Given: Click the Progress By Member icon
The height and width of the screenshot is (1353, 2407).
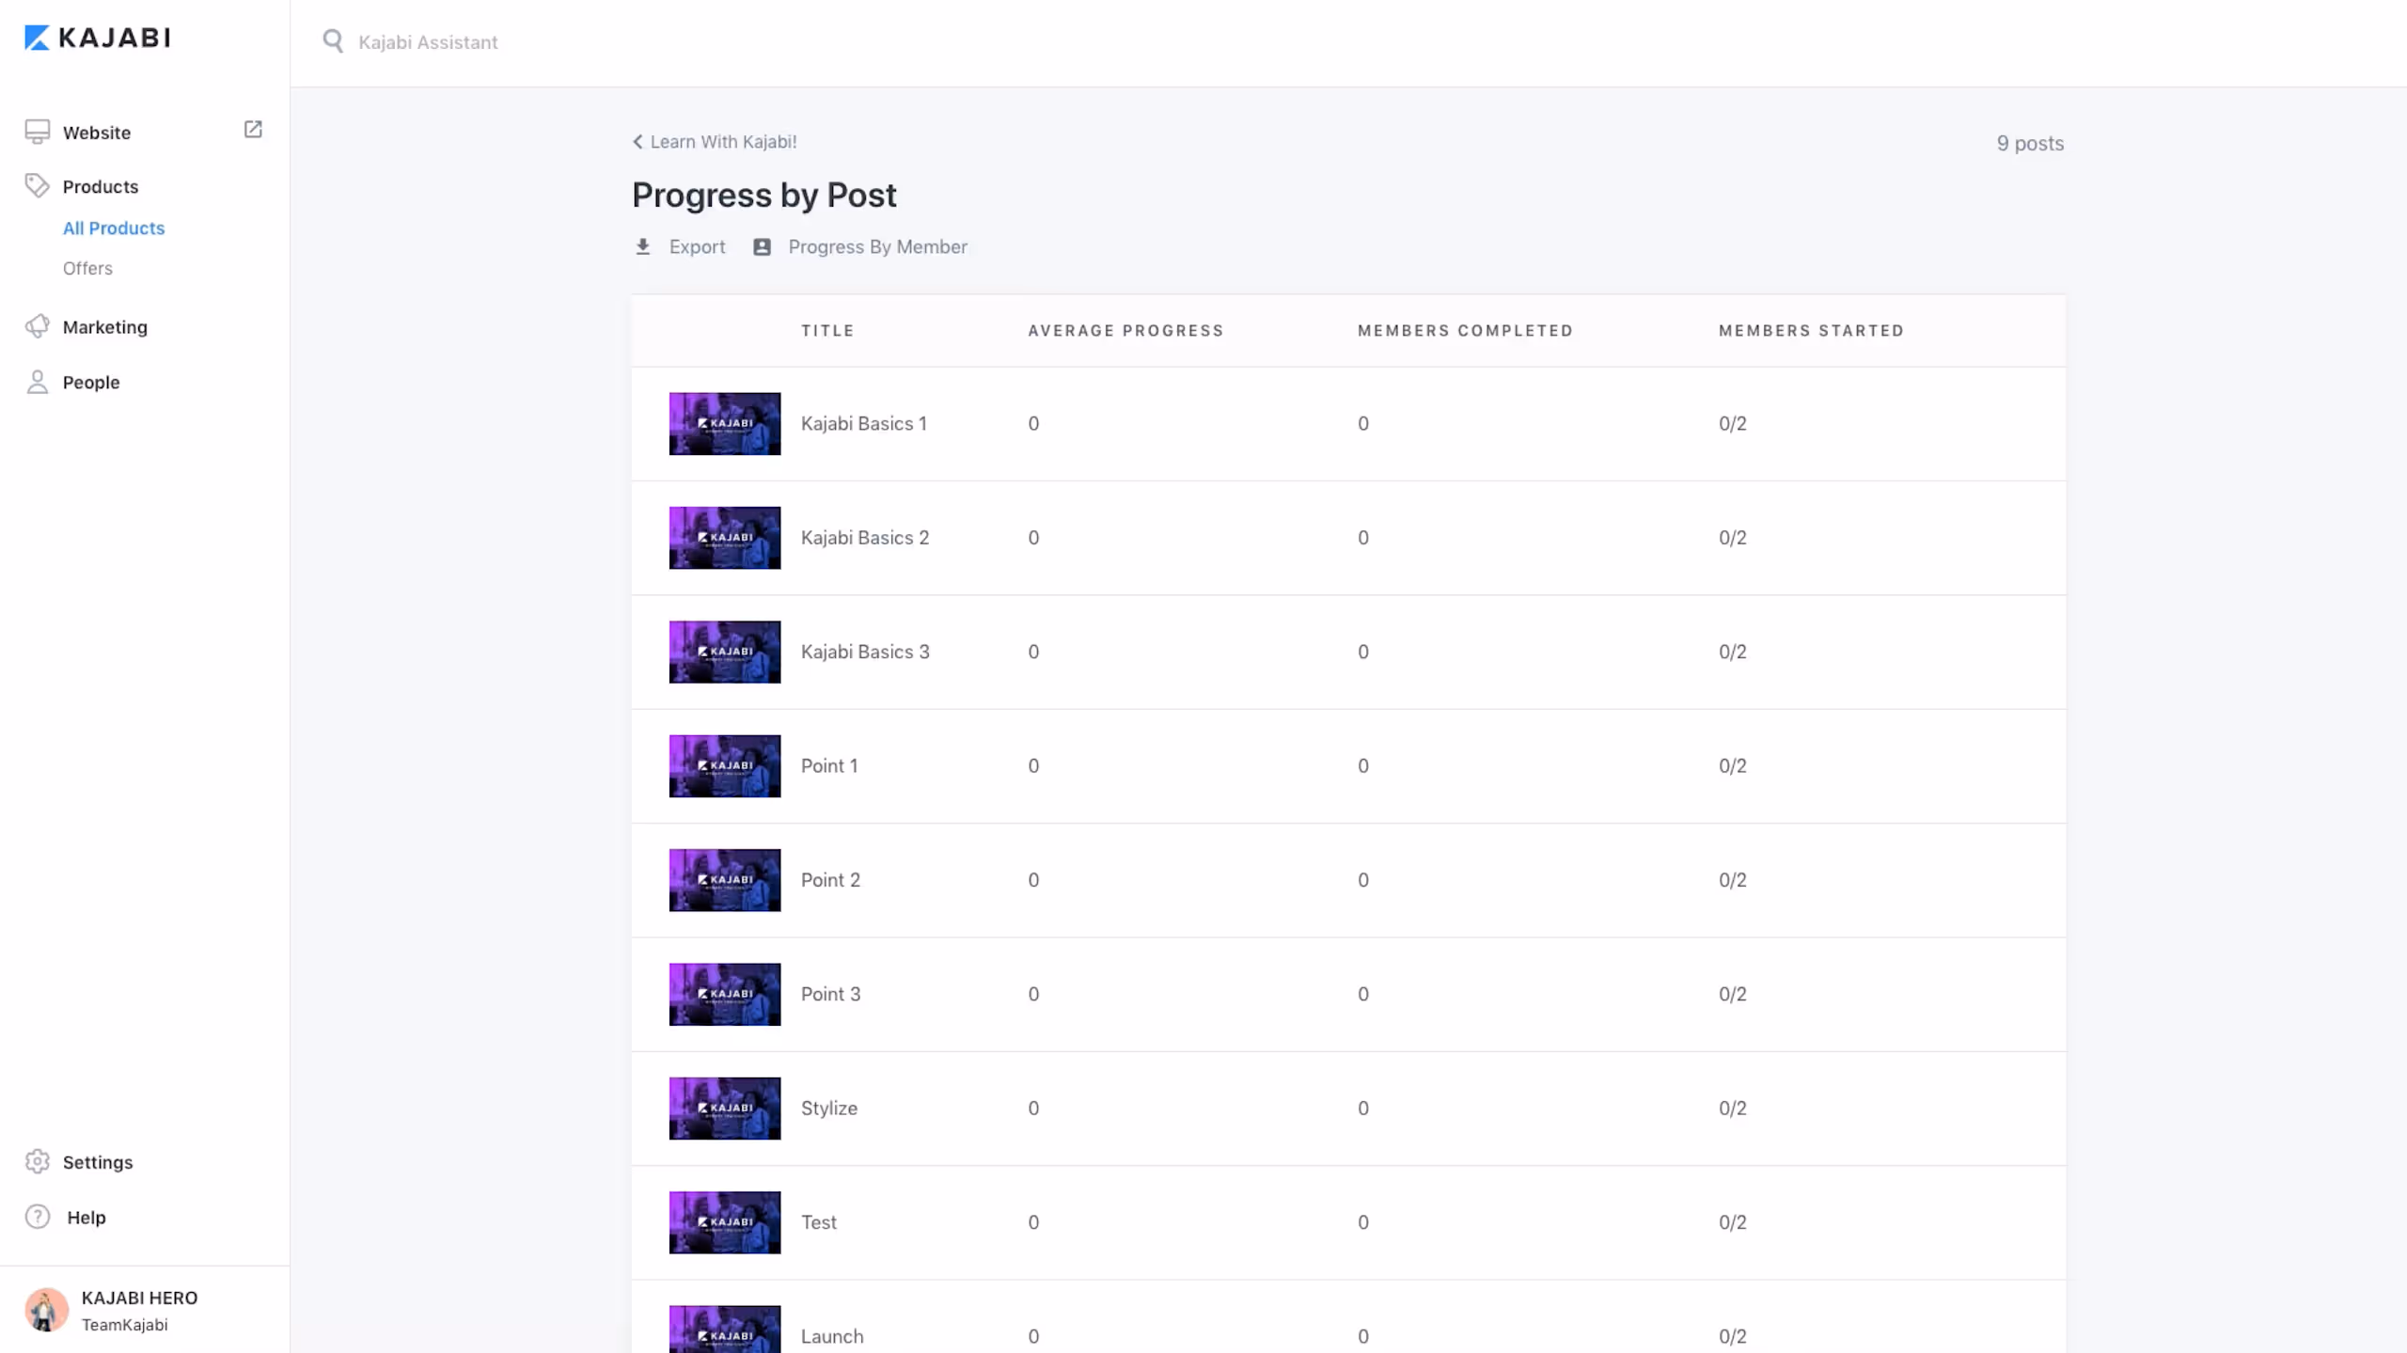Looking at the screenshot, I should (763, 246).
